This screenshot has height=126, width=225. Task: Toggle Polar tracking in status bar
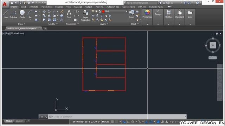tap(133, 122)
